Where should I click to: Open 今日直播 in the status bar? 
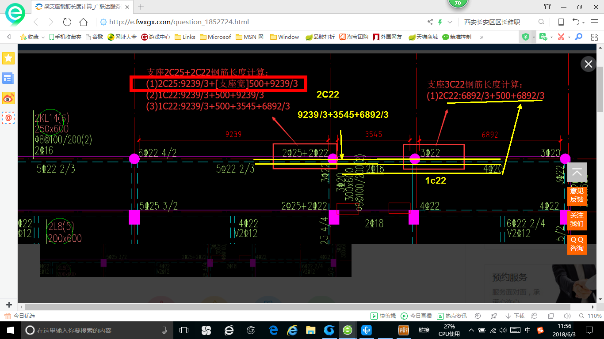coord(416,316)
